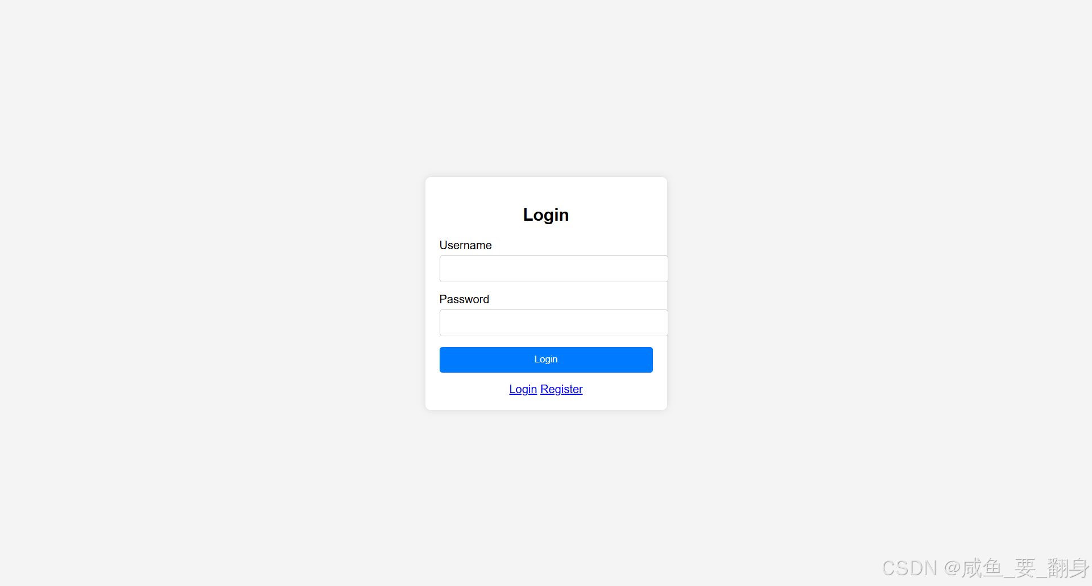The width and height of the screenshot is (1092, 586).
Task: Click the Password label text
Action: (x=464, y=299)
